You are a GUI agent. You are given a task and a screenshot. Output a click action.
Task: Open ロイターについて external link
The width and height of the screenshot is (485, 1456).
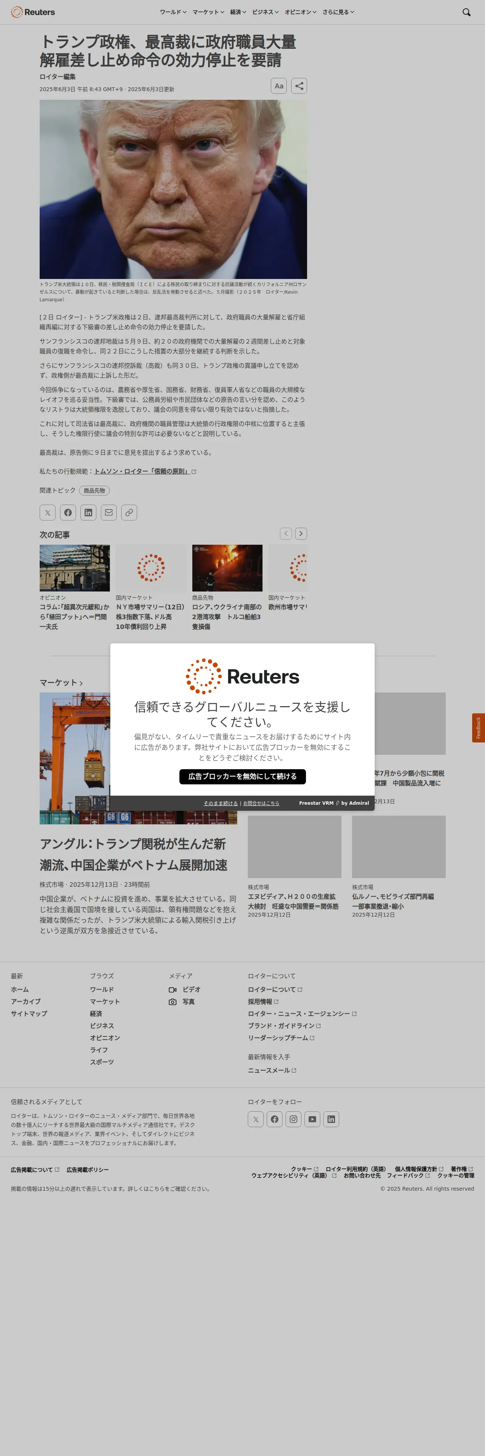(275, 990)
